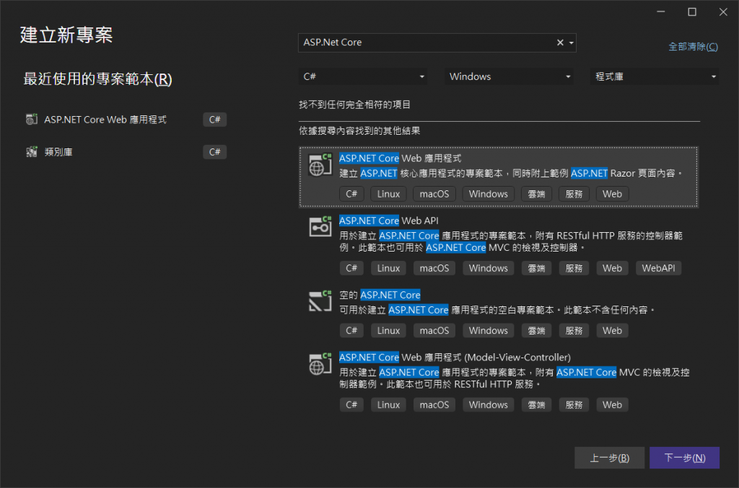Click the 上一步 button
The width and height of the screenshot is (739, 488).
tap(609, 458)
